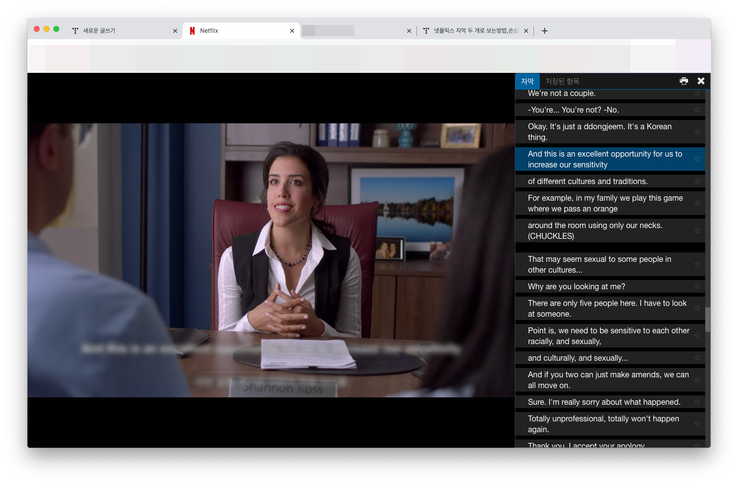Click the Netflix video to toggle playback

271,260
